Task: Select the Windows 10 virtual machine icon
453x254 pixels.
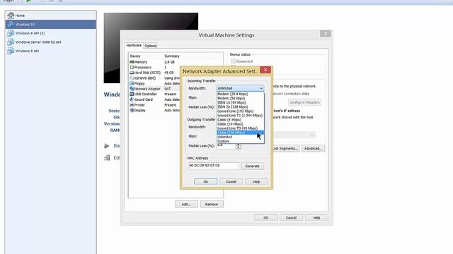Action: (11, 24)
